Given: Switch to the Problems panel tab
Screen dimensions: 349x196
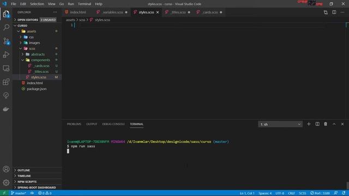Looking at the screenshot, I should tap(74, 124).
